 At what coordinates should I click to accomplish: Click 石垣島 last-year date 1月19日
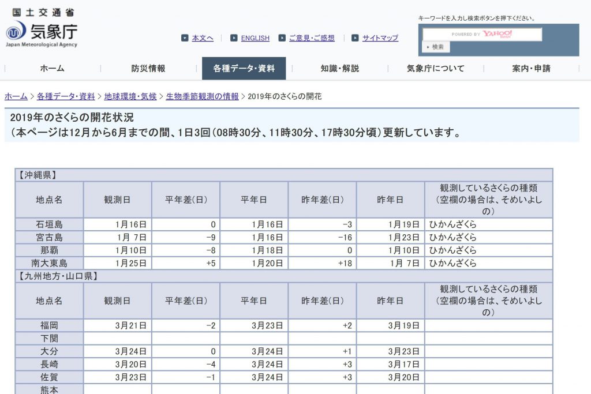coord(403,224)
